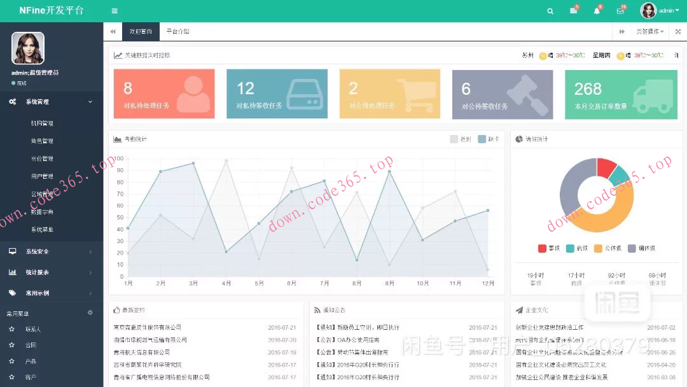The width and height of the screenshot is (687, 387).
Task: Open the search icon in the top bar
Action: click(x=551, y=11)
